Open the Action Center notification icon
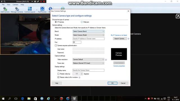 pyautogui.click(x=165, y=98)
